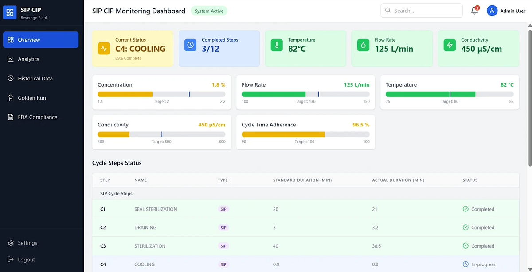Click the completed checkmark on SEAL STERILIZATION row

pos(465,209)
